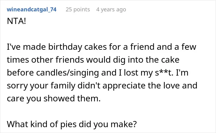
Task: Click the word make? ending the comment
Action: click(x=123, y=124)
